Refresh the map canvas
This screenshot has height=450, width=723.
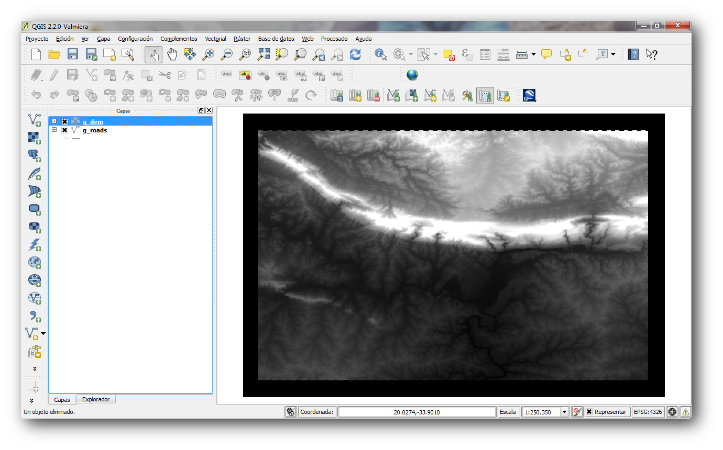point(355,54)
